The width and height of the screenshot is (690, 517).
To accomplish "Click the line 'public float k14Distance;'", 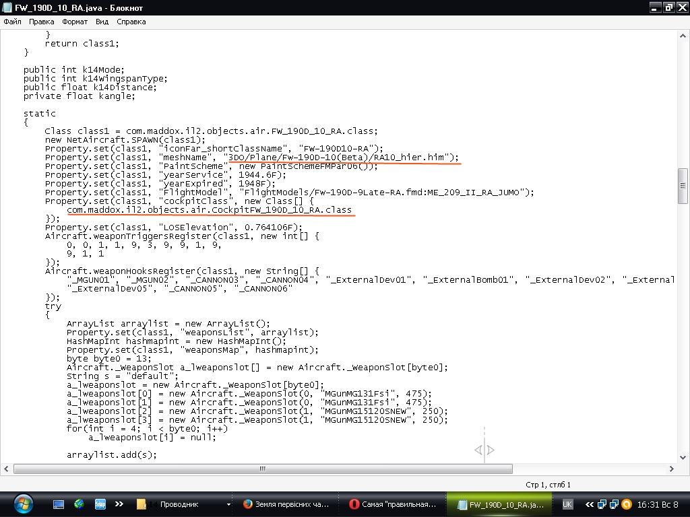I will tap(90, 87).
